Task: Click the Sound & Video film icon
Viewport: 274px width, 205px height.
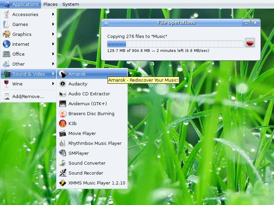Action: pos(7,74)
